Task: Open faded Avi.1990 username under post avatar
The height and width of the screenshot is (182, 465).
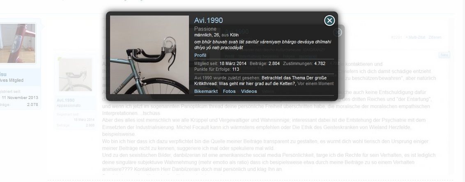Action: point(66,100)
